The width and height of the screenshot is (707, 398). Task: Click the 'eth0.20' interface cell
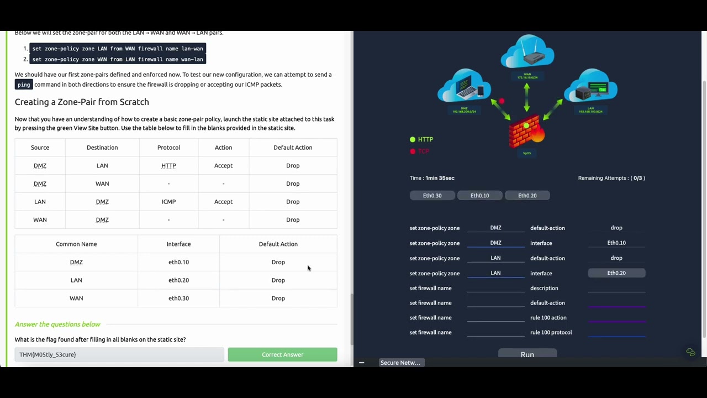tap(178, 280)
